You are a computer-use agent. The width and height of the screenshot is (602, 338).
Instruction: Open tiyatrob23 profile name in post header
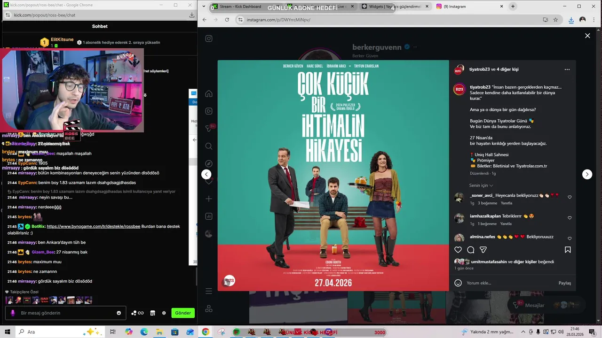point(479,69)
